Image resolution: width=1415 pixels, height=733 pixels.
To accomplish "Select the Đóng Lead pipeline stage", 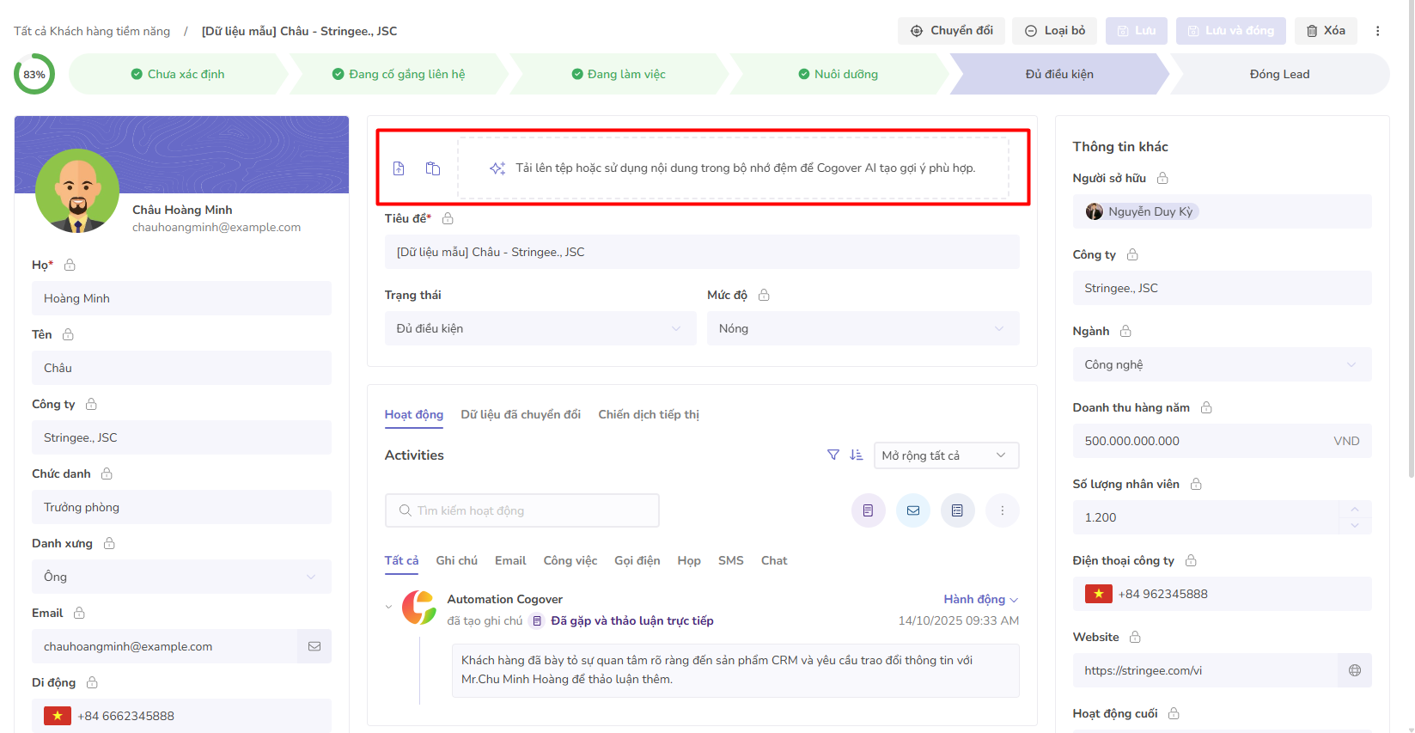I will pos(1278,74).
